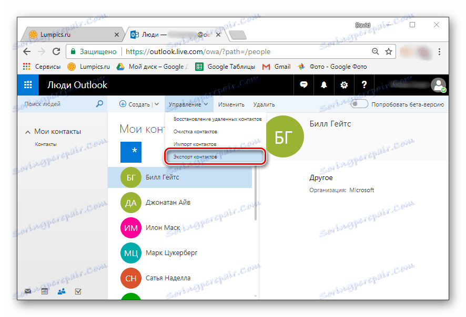Screen dimensions: 466x317
Task: Open Фото - Google Фото bookmark
Action: click(332, 67)
